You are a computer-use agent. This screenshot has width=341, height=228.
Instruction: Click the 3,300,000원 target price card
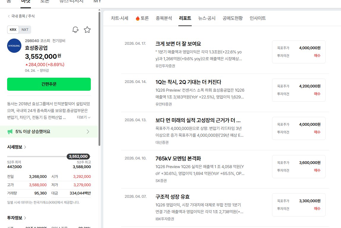click(299, 205)
